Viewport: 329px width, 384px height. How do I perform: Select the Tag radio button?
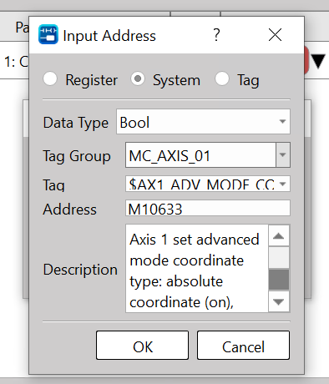click(x=222, y=79)
